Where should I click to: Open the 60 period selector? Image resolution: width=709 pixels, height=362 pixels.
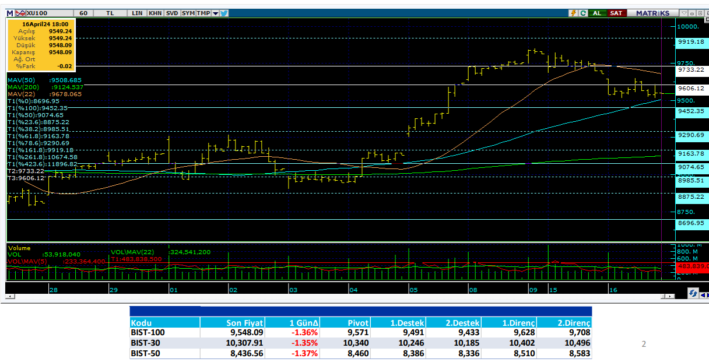83,13
